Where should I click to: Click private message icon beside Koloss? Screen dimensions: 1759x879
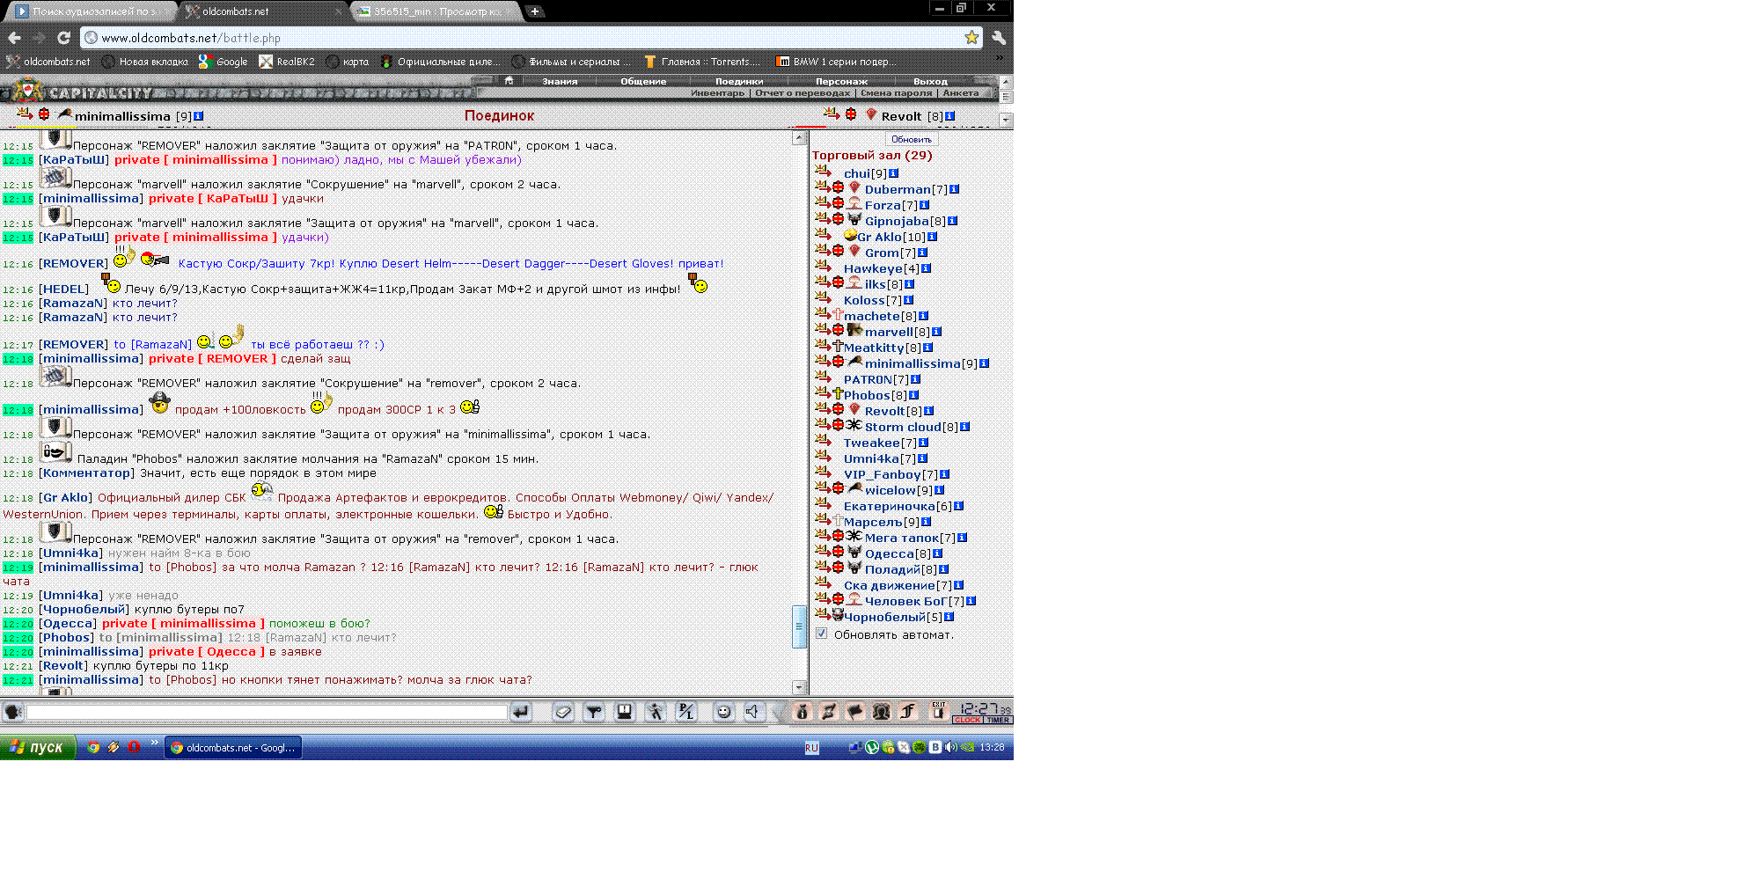click(823, 297)
